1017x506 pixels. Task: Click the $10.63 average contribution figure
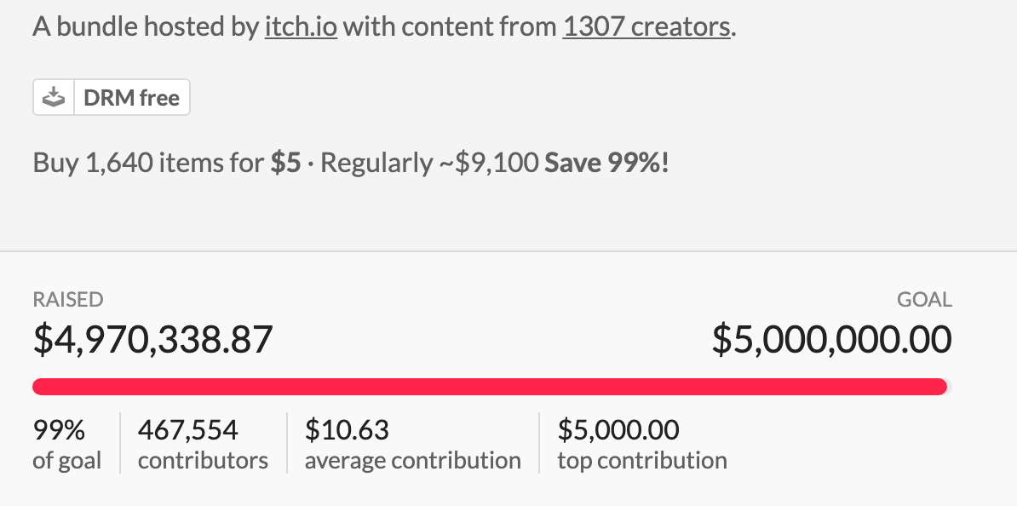click(x=347, y=430)
